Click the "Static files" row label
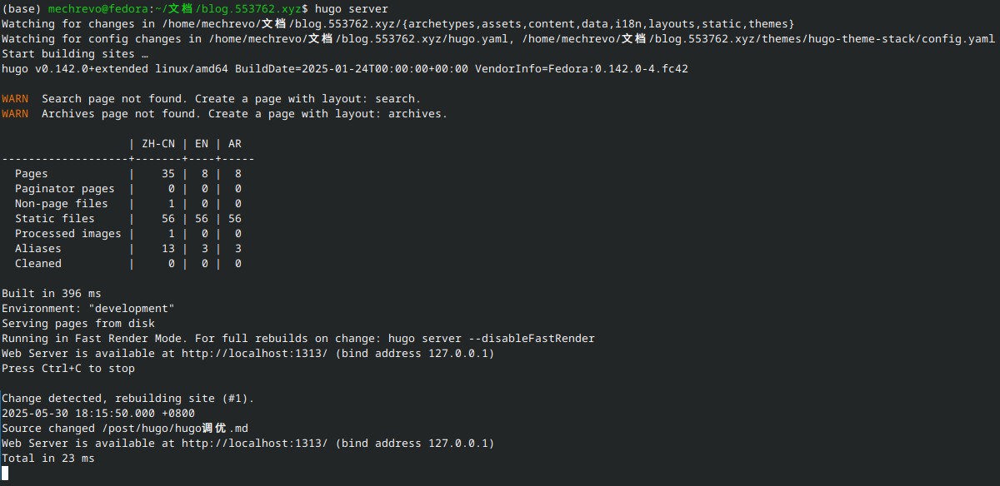 (x=54, y=219)
